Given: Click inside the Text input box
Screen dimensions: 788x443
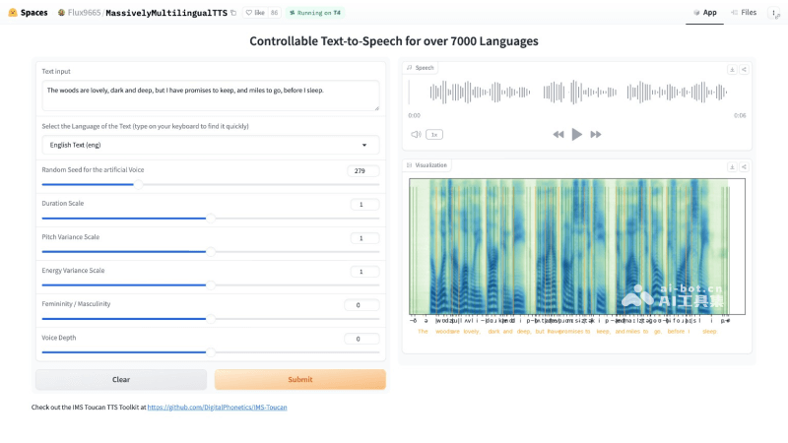Looking at the screenshot, I should 209,95.
